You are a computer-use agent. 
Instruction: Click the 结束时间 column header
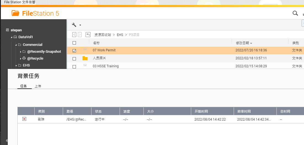[x=244, y=111]
